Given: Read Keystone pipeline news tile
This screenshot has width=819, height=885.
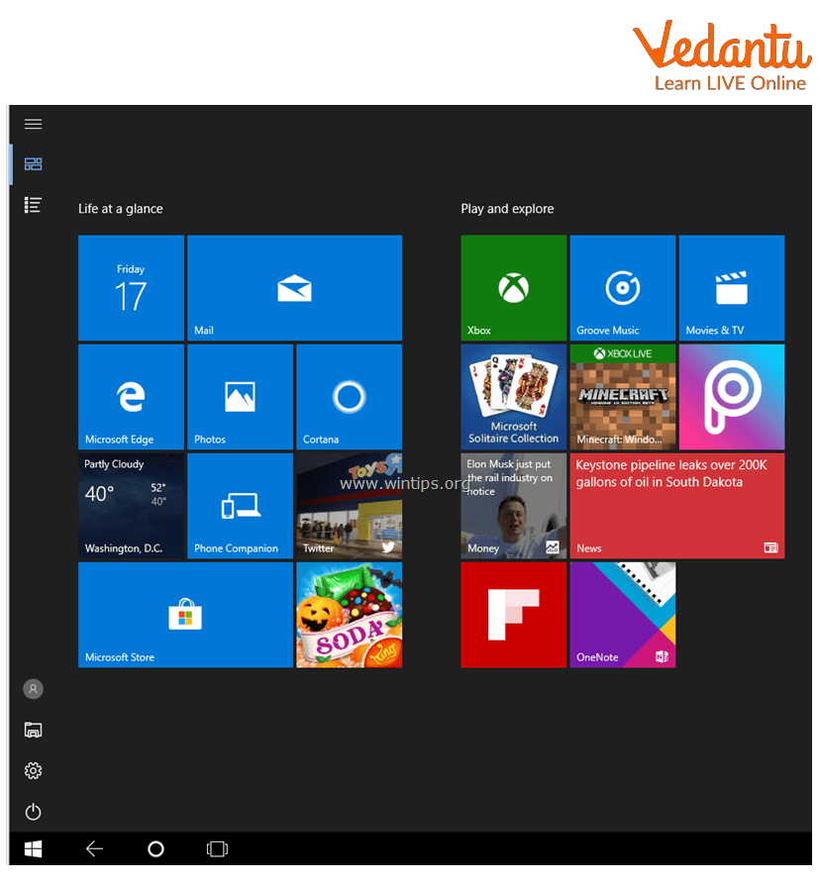Looking at the screenshot, I should pos(676,506).
